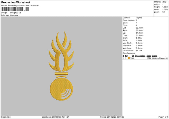Screen dimensions: 169x119
Task: Click the Width value 1.76 in
Action: 165,10
